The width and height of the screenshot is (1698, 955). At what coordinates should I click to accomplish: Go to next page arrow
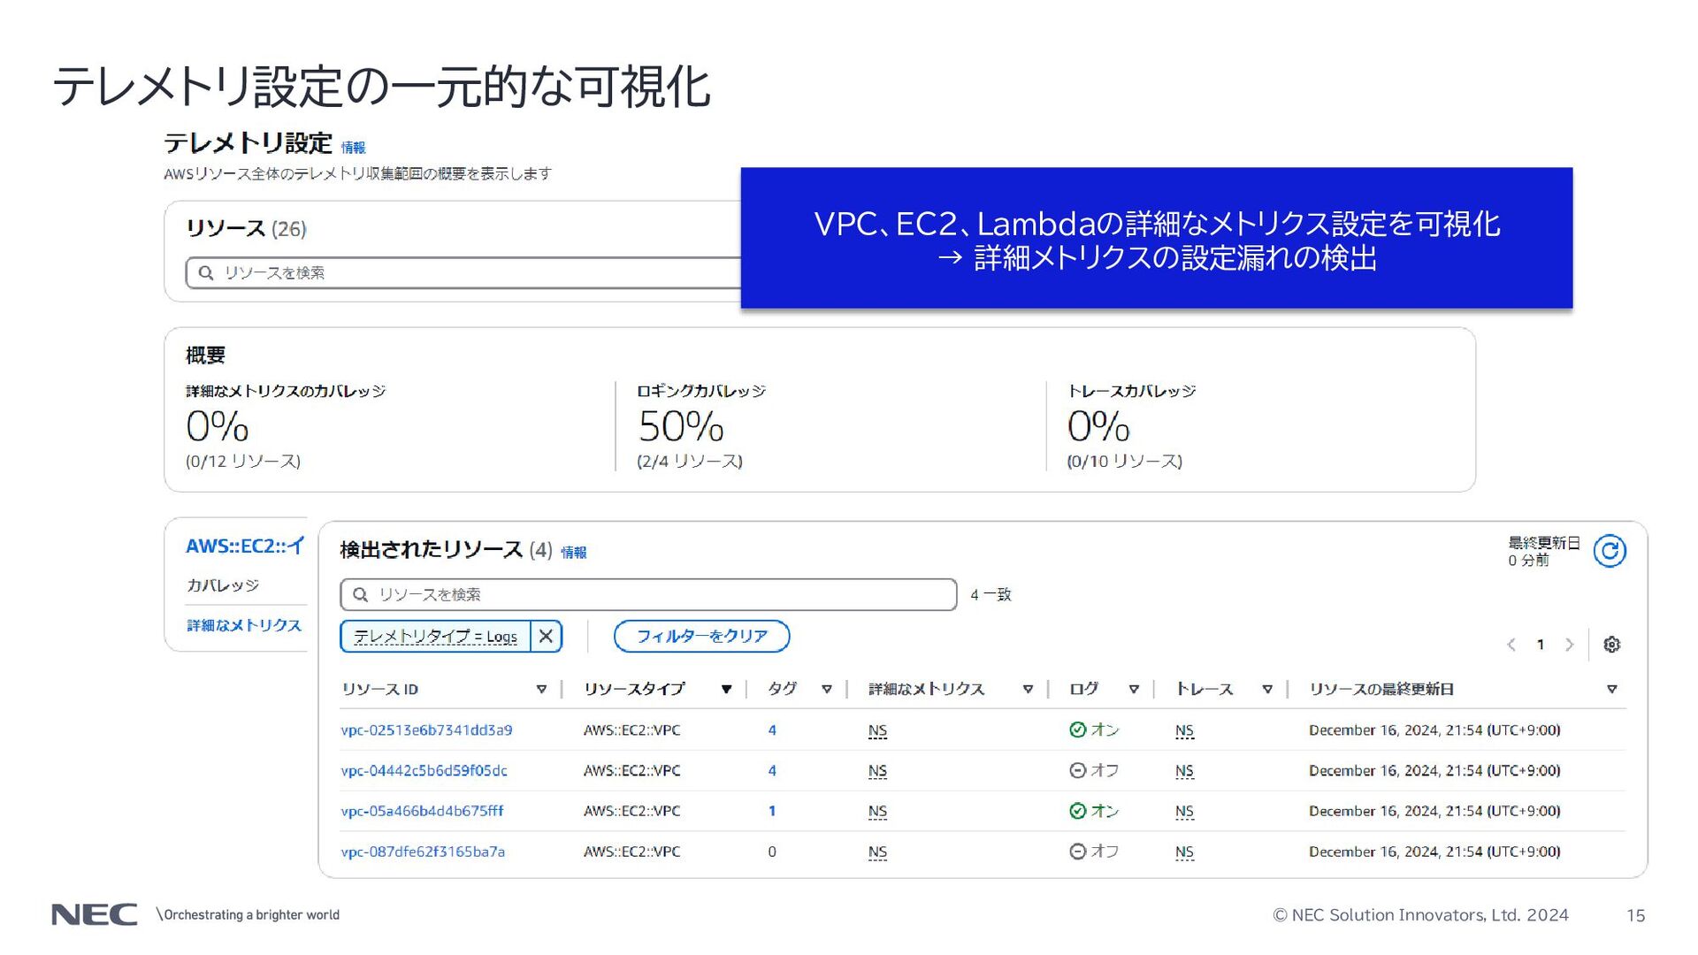[1570, 645]
